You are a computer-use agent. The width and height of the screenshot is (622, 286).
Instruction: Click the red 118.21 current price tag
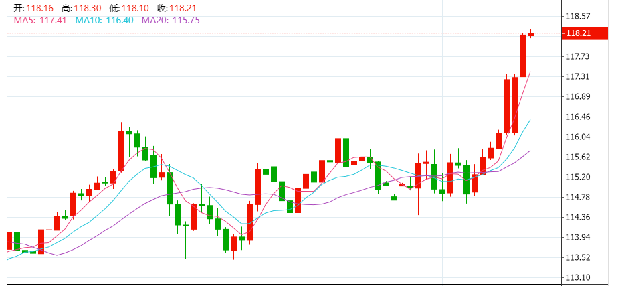click(x=585, y=33)
